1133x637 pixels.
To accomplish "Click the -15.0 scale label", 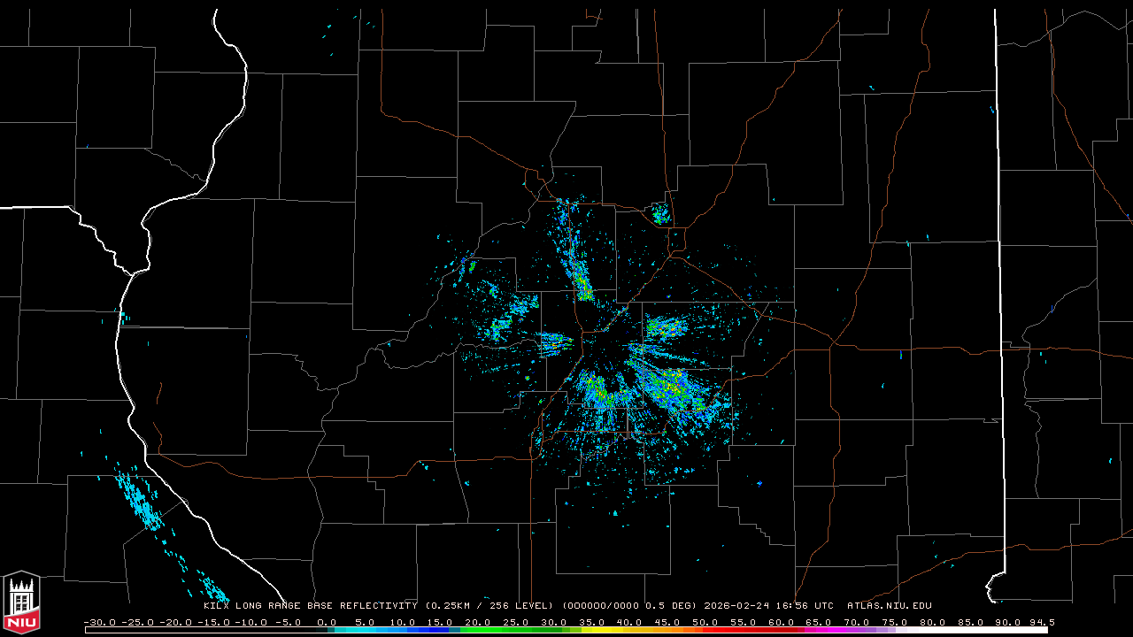I will pyautogui.click(x=213, y=623).
